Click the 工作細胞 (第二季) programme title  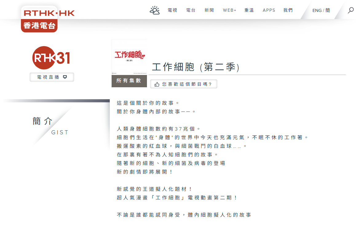pyautogui.click(x=196, y=67)
